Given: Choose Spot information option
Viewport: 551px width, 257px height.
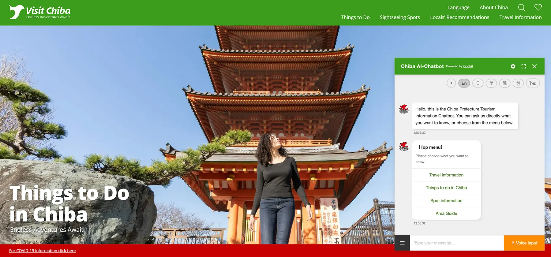Looking at the screenshot, I should 446,201.
